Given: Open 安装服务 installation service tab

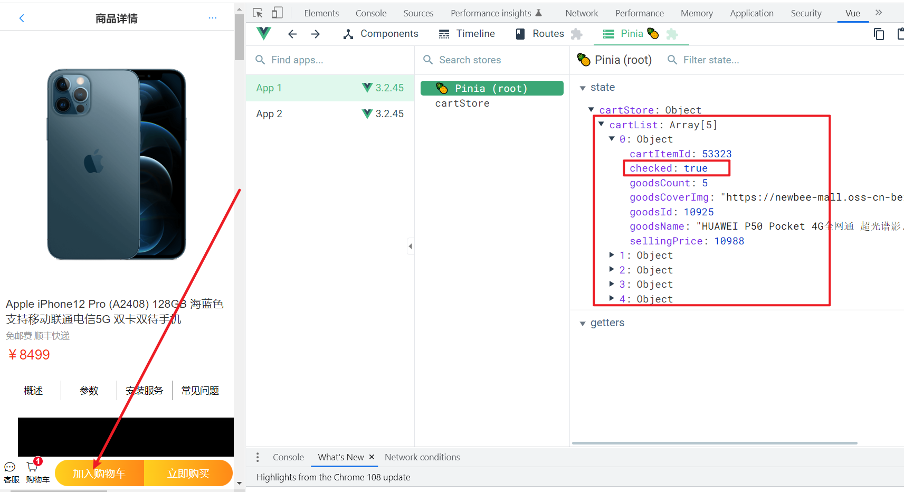Looking at the screenshot, I should click(x=145, y=391).
